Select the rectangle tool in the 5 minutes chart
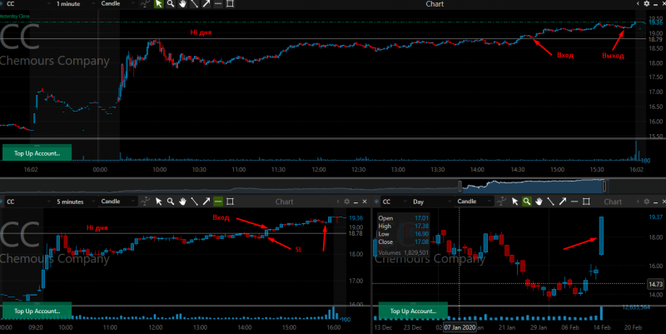The image size is (666, 334). click(230, 202)
